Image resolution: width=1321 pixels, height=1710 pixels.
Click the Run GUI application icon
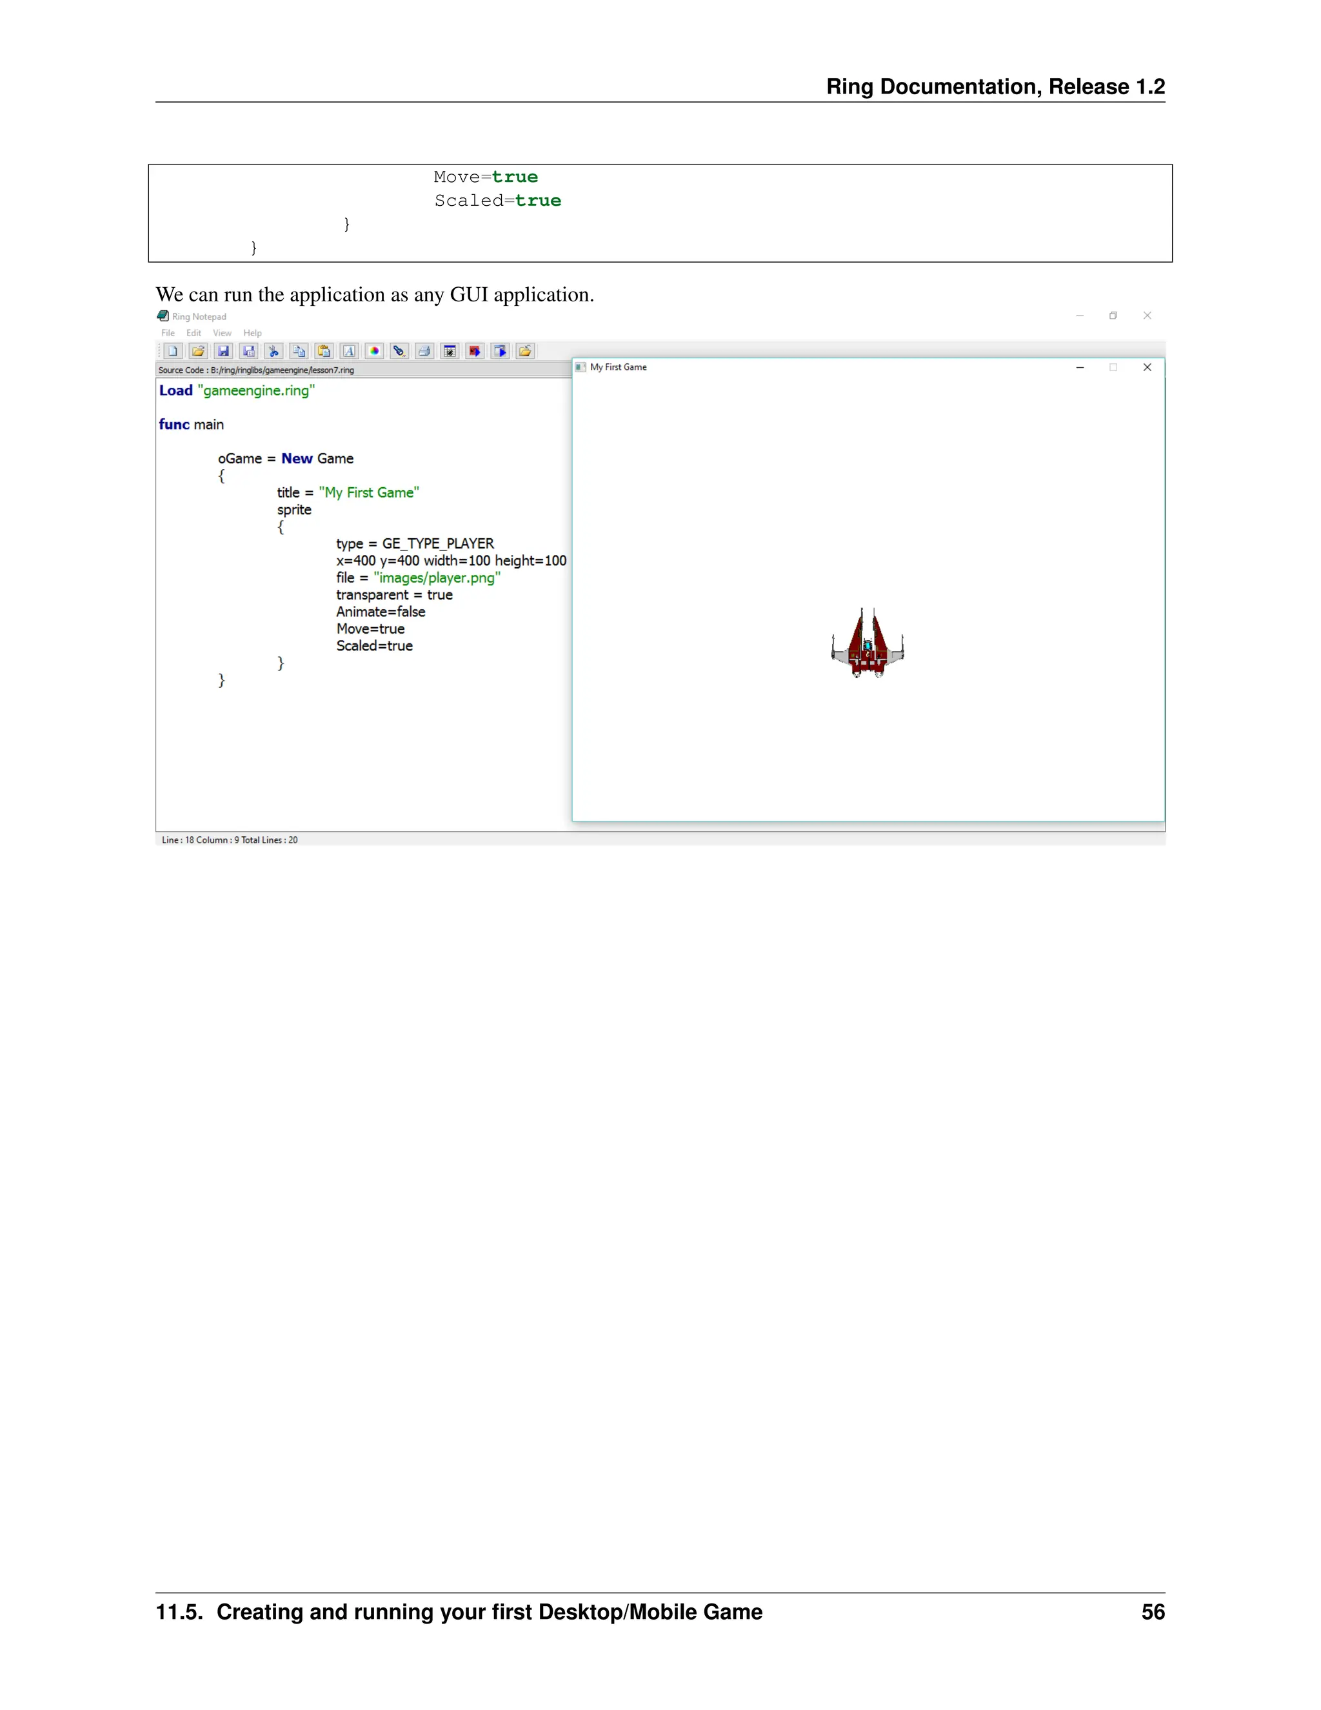coord(500,351)
